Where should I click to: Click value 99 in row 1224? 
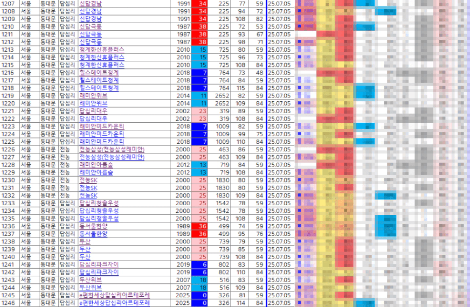pos(239,134)
